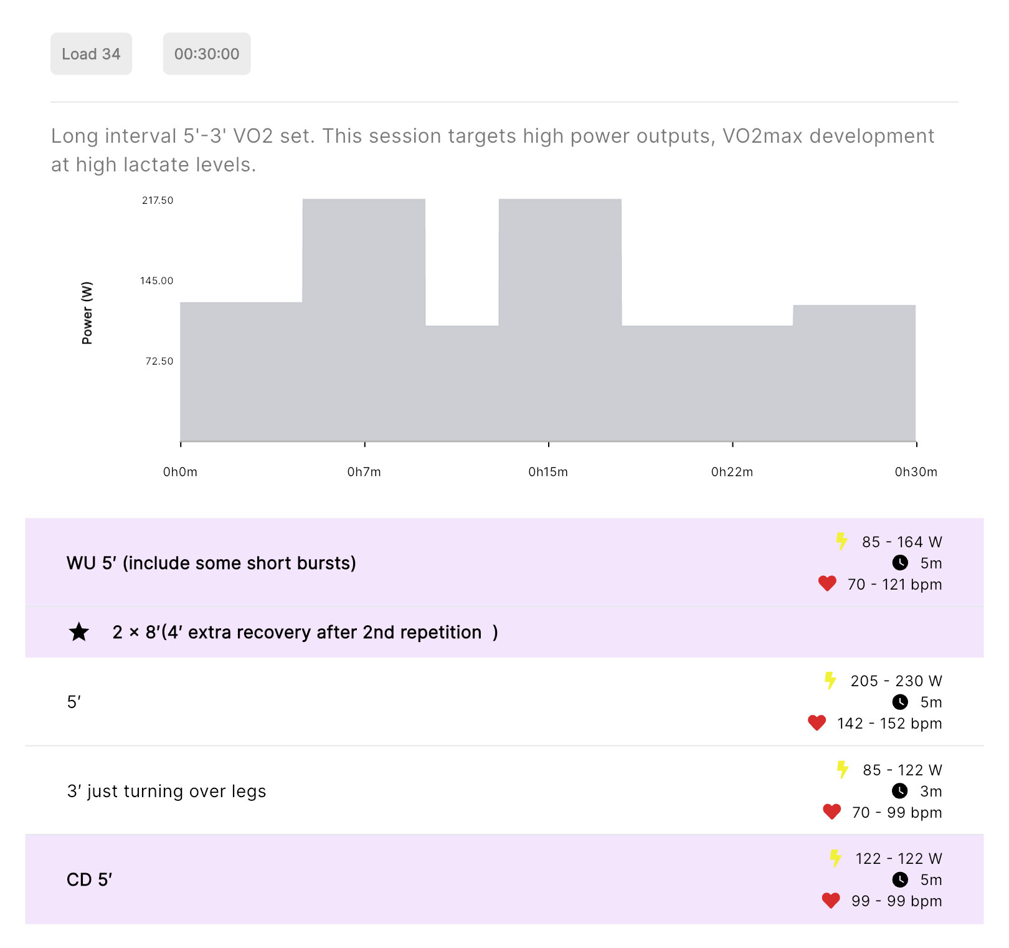This screenshot has width=1009, height=948.
Task: Click the lightning icon beside 205 - 230 W
Action: (x=830, y=681)
